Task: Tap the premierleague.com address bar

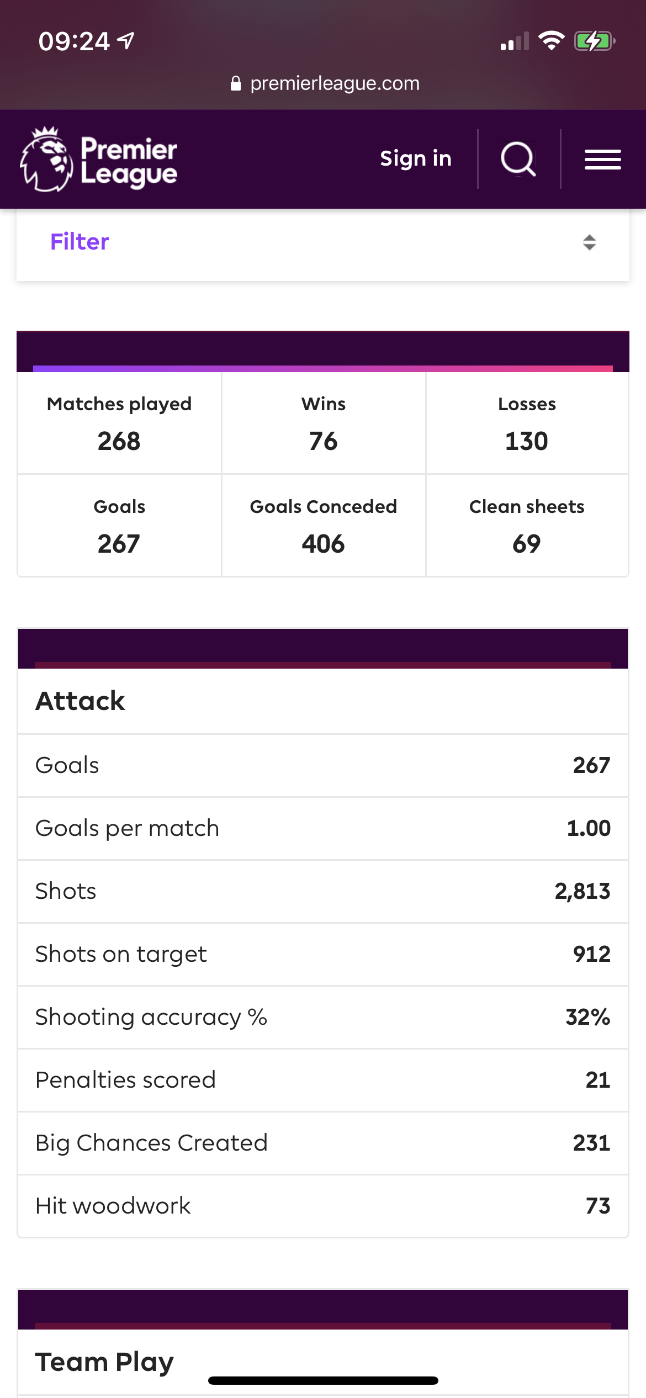Action: 334,83
